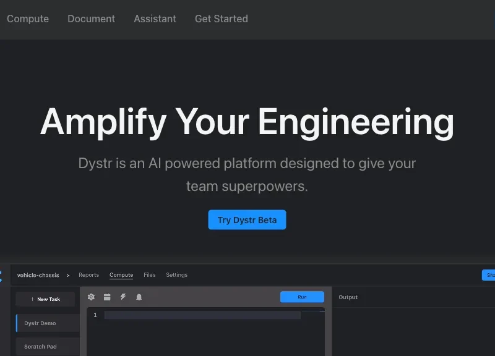The width and height of the screenshot is (495, 356).
Task: Select the underlined Compute project tab
Action: (121, 275)
